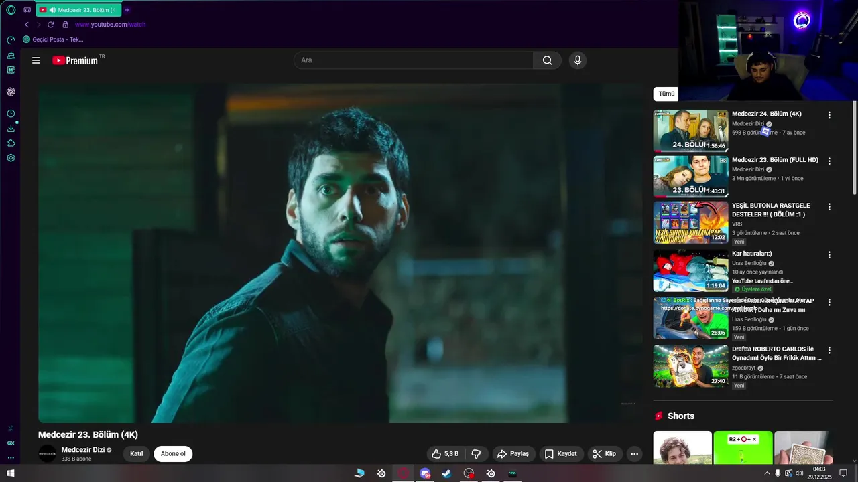Viewport: 858px width, 482px height.
Task: Save video with Kaydet
Action: [x=560, y=454]
